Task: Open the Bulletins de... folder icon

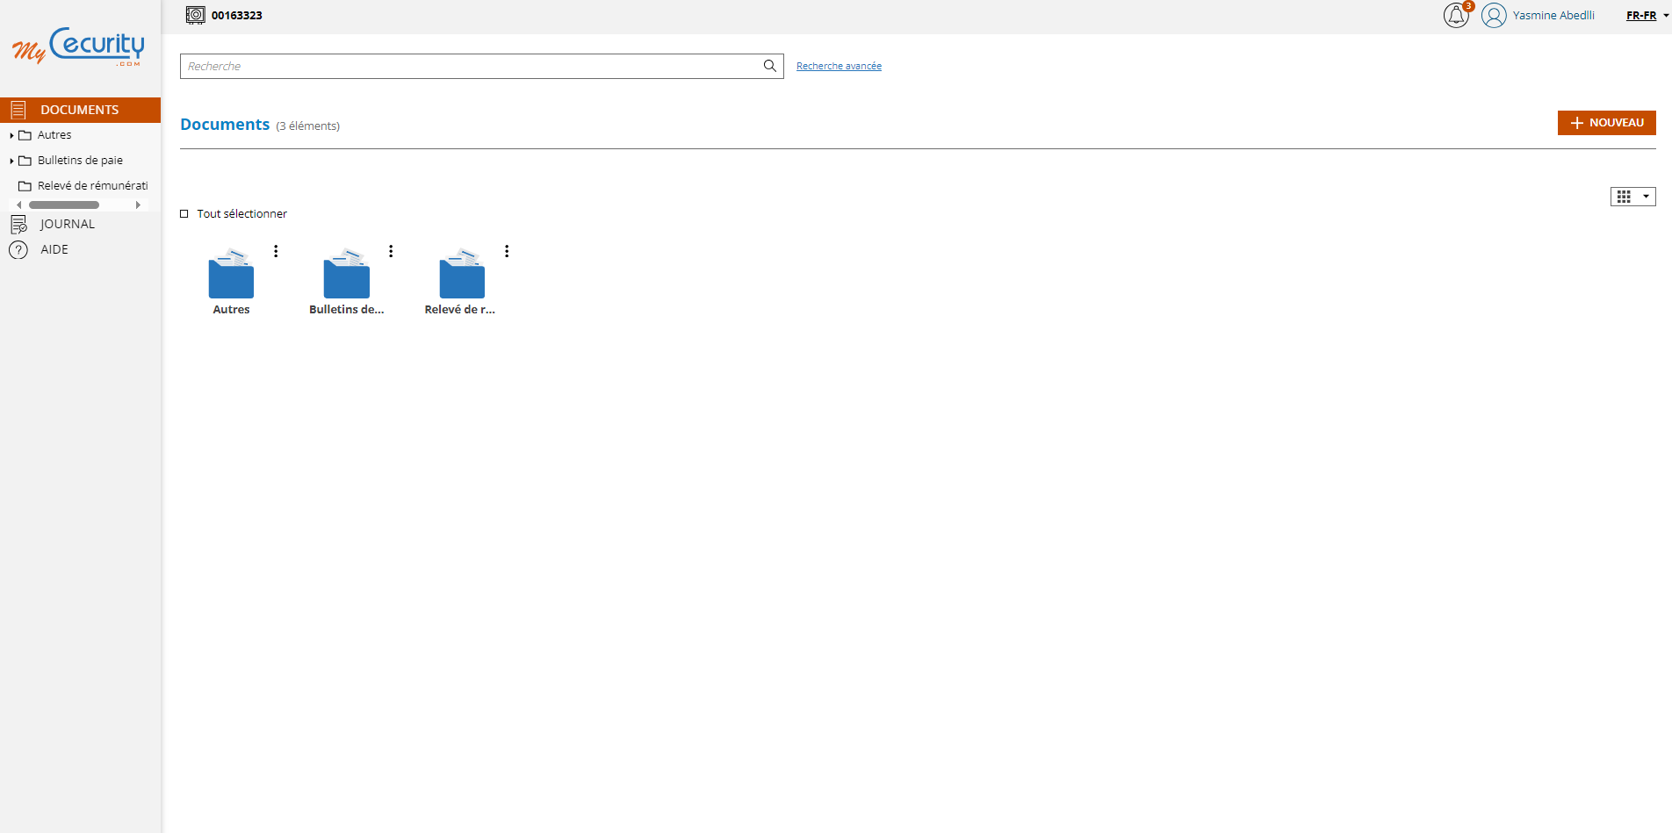Action: click(346, 275)
